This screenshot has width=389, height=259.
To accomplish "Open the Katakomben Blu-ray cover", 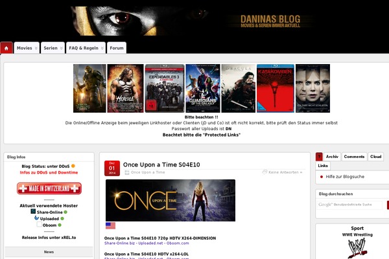I will point(276,88).
